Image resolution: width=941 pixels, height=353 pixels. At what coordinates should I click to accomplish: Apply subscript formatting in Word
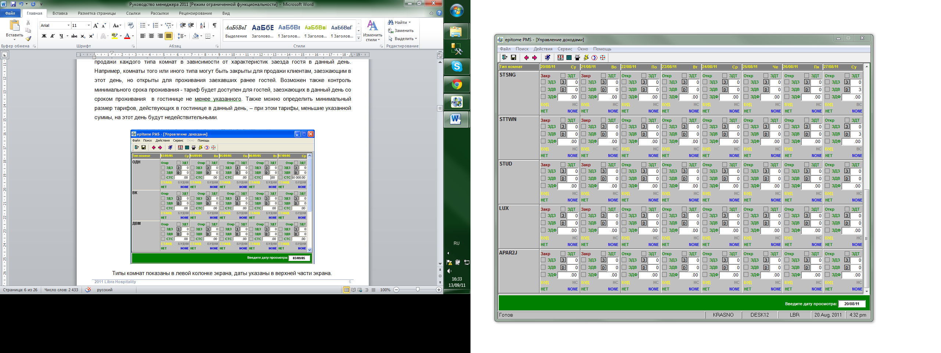tap(83, 36)
